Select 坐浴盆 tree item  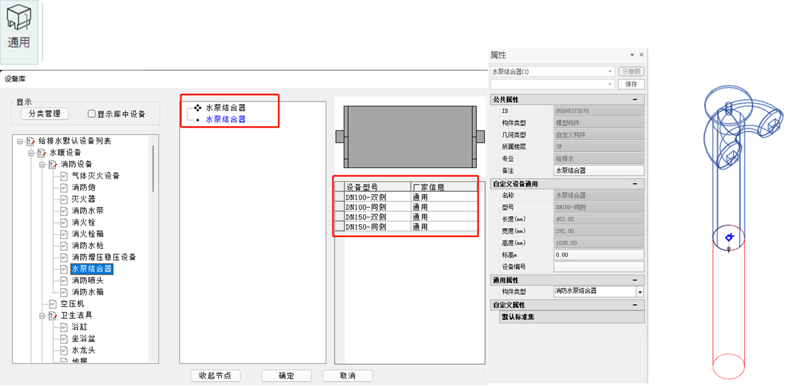click(83, 339)
